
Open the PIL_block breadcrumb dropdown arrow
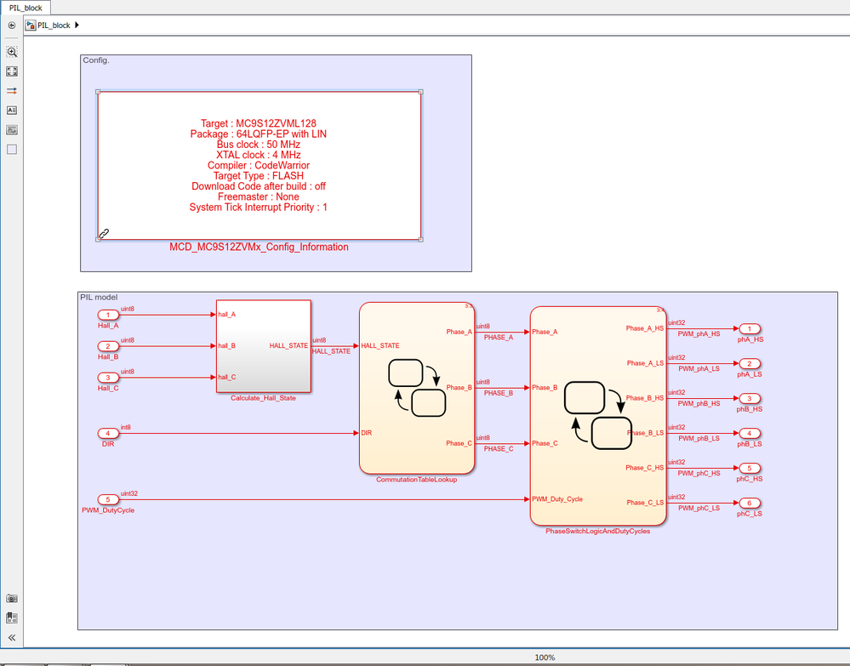tap(77, 26)
